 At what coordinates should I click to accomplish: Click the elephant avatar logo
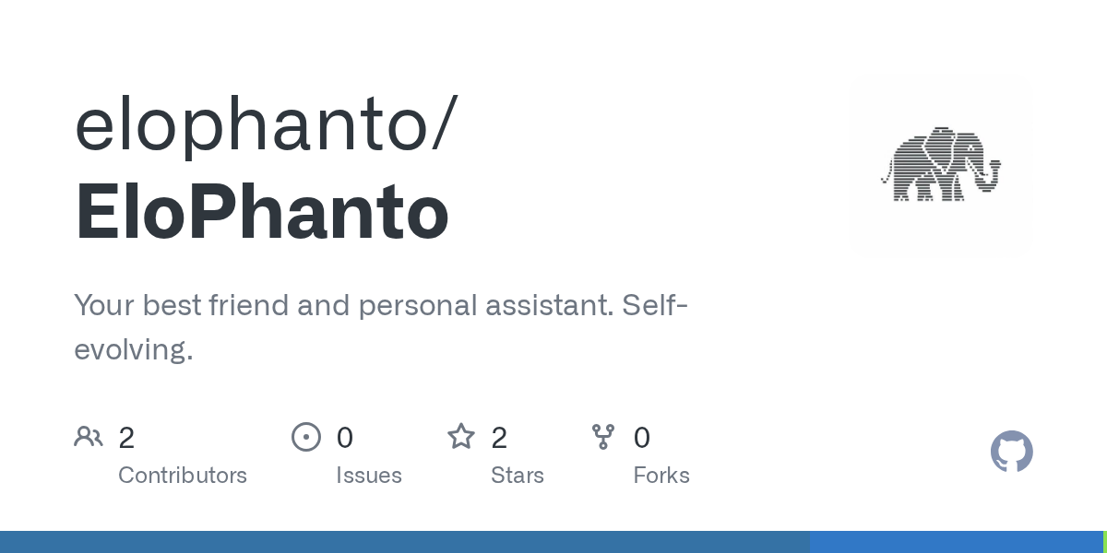tap(940, 165)
